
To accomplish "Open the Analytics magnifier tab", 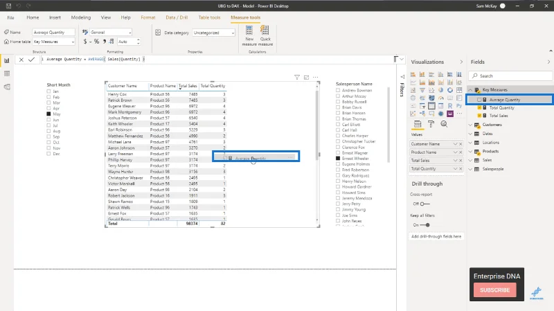I will pos(444,124).
